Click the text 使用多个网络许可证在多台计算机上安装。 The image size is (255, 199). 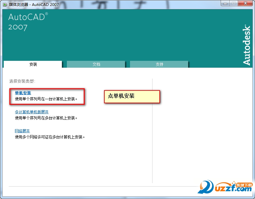tap(50, 137)
